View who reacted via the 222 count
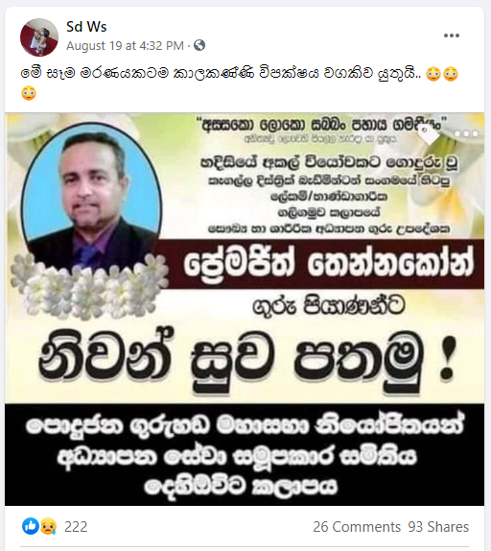Image resolution: width=491 pixels, height=551 pixels. (x=76, y=527)
